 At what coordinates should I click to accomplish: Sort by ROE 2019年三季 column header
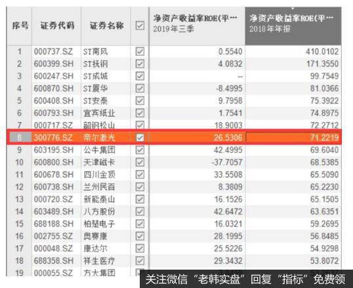pyautogui.click(x=197, y=26)
